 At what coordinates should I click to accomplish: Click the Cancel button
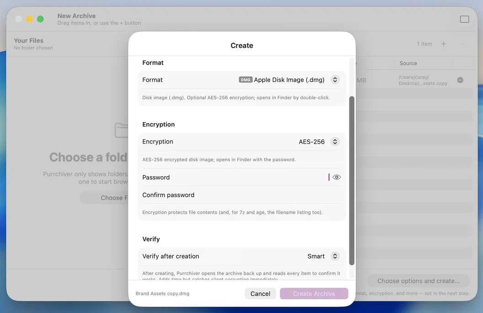pos(260,294)
